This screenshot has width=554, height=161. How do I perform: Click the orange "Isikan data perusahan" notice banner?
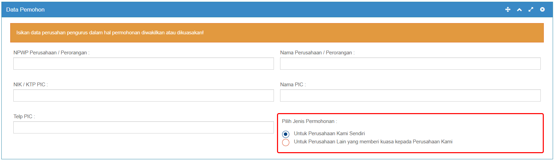pos(277,33)
